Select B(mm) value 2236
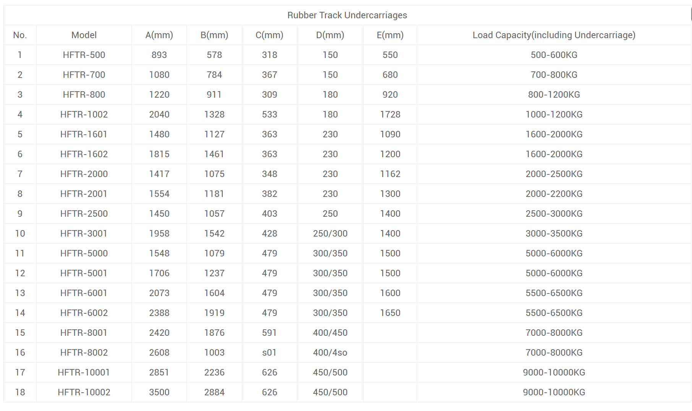Screen dimensions: 692x411 pos(214,372)
